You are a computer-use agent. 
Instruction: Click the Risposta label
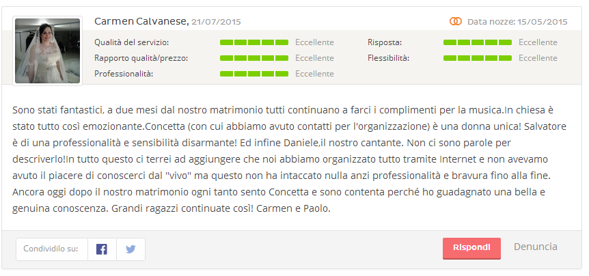click(385, 42)
